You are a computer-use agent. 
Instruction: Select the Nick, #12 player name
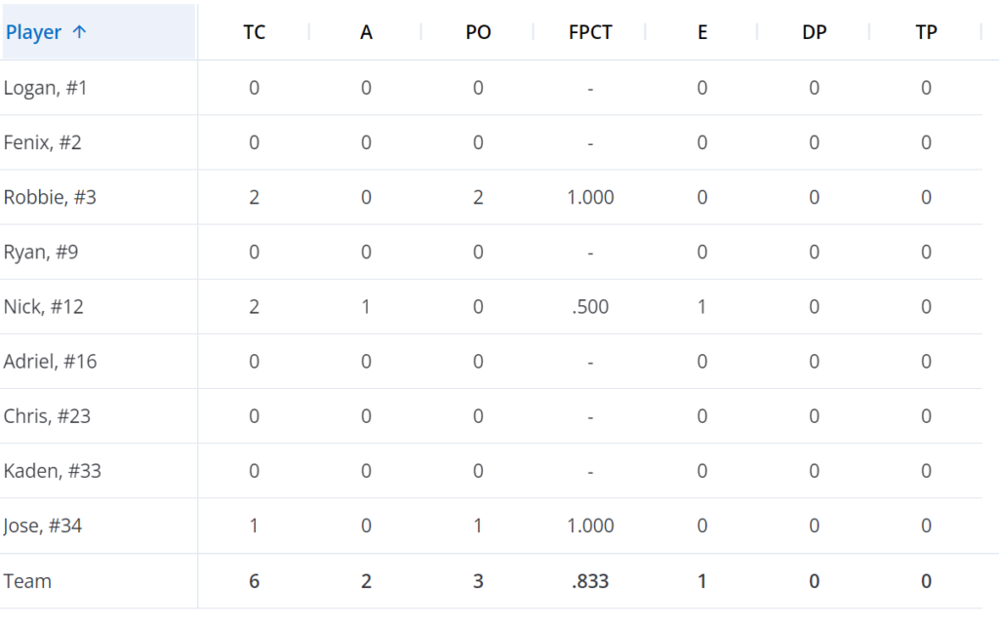[x=43, y=307]
